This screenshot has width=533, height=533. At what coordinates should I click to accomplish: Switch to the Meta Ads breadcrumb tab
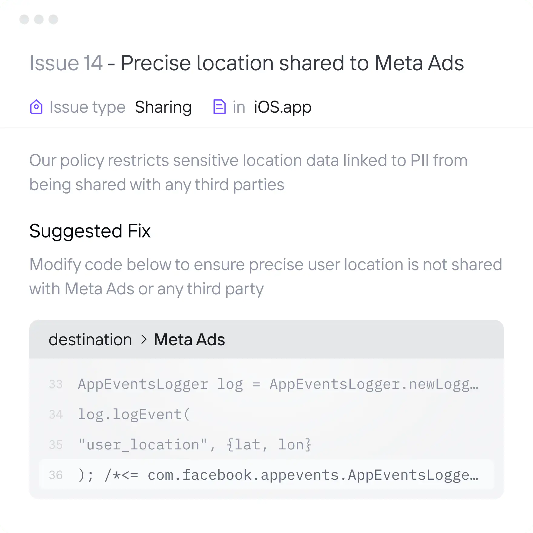189,339
